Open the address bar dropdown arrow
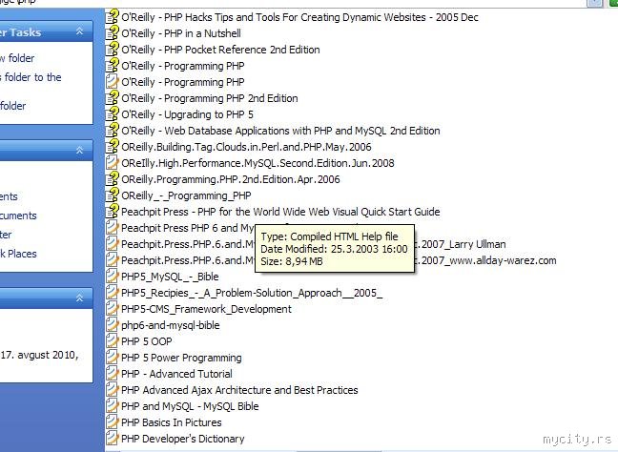Screen dimensions: 618x452 tap(595, 3)
